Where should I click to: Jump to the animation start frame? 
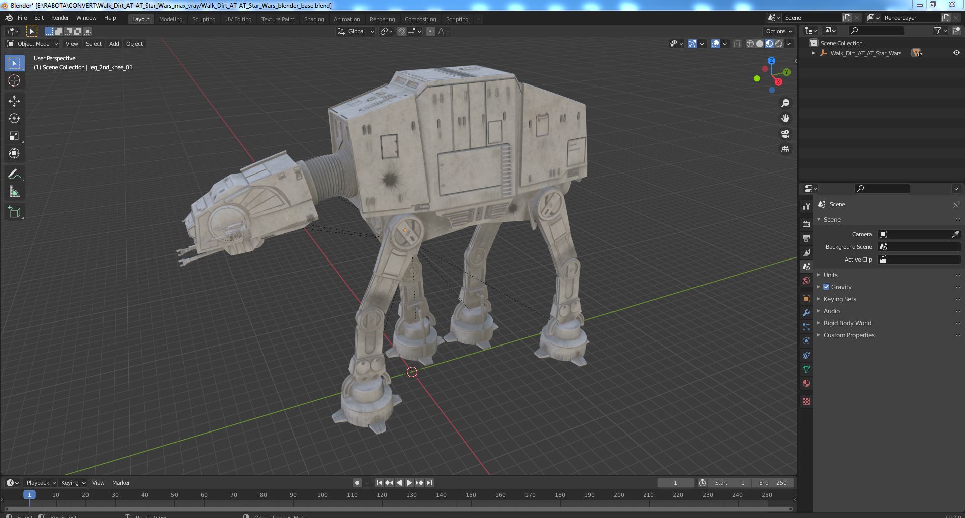point(379,483)
